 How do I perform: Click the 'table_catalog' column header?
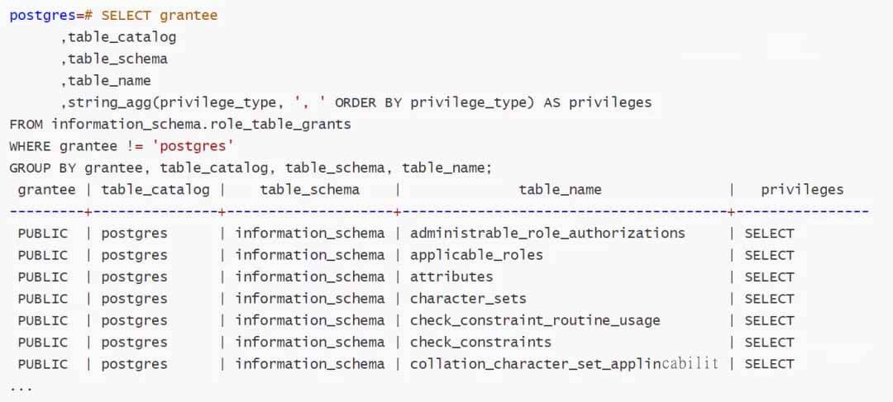click(155, 190)
